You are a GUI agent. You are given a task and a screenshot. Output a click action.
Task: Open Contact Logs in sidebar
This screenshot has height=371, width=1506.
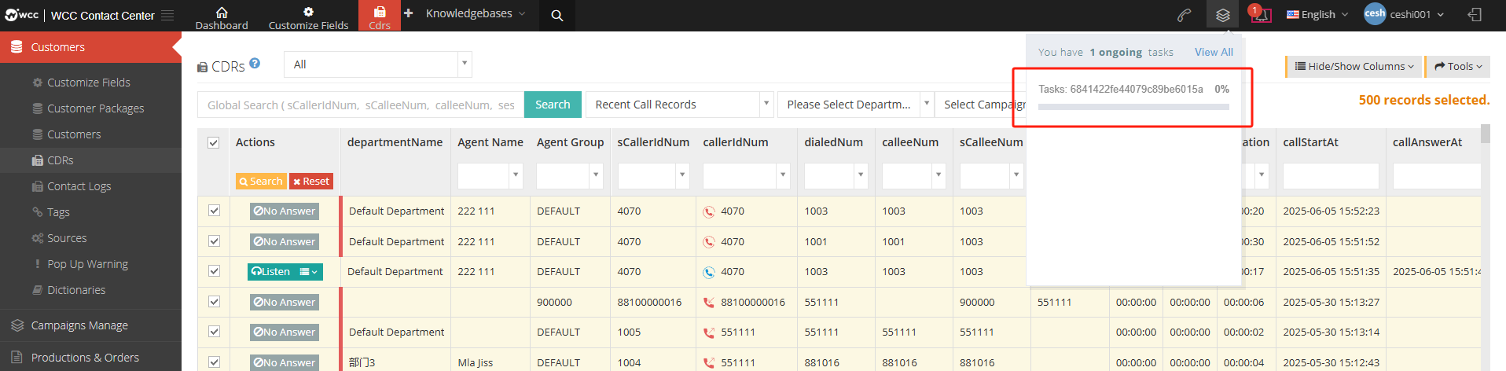(79, 186)
